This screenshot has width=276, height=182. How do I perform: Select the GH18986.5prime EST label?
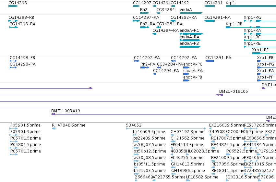[x=188, y=171]
